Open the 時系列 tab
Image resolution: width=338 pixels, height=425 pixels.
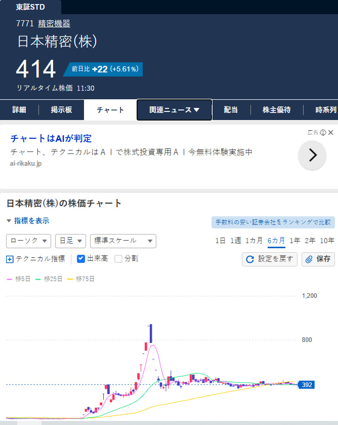tap(326, 110)
